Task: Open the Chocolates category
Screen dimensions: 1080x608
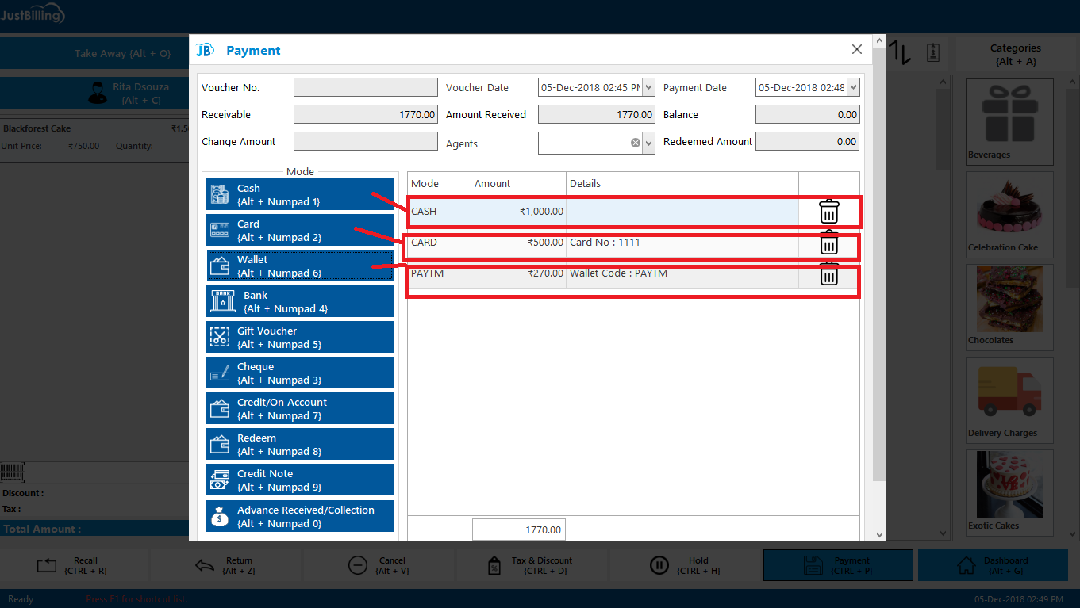Action: [x=1009, y=307]
